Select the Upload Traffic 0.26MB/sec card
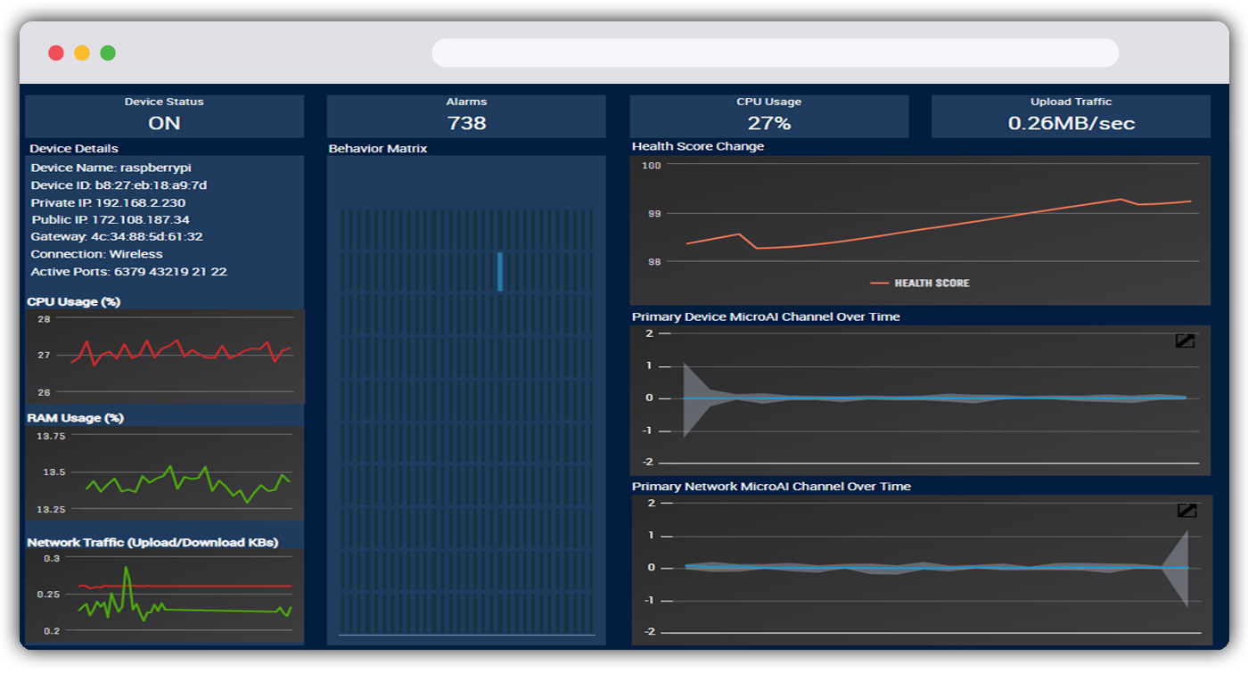1248x673 pixels. tap(1071, 116)
